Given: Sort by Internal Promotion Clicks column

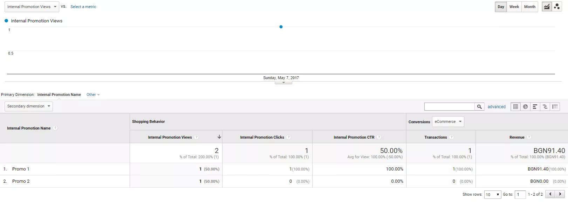Looking at the screenshot, I should (x=262, y=137).
